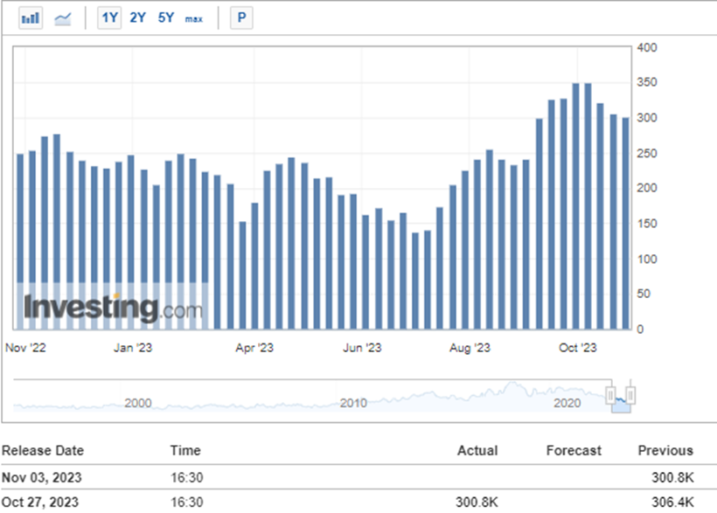Screen dimensions: 717x513
Task: Click the Jun '23 axis label
Action: 362,348
